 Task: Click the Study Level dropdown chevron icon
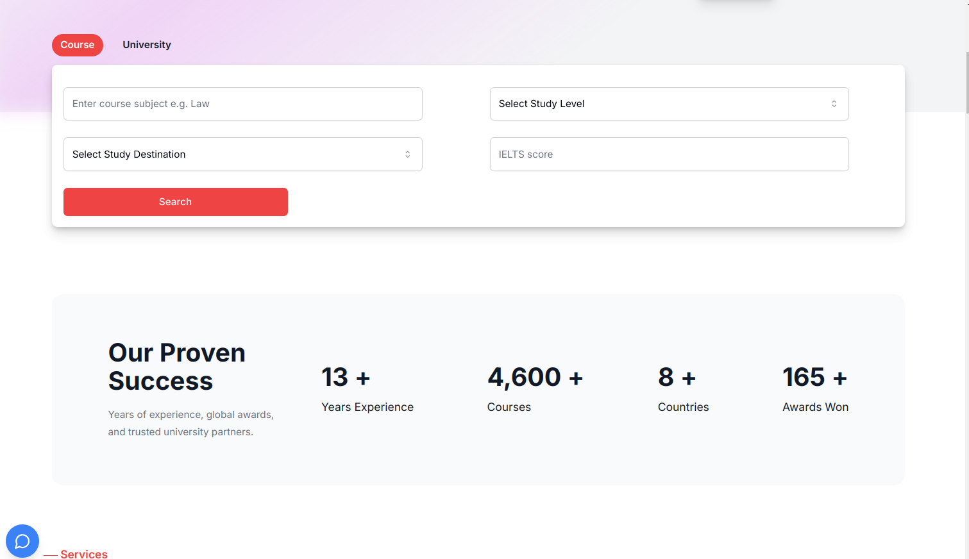[834, 103]
